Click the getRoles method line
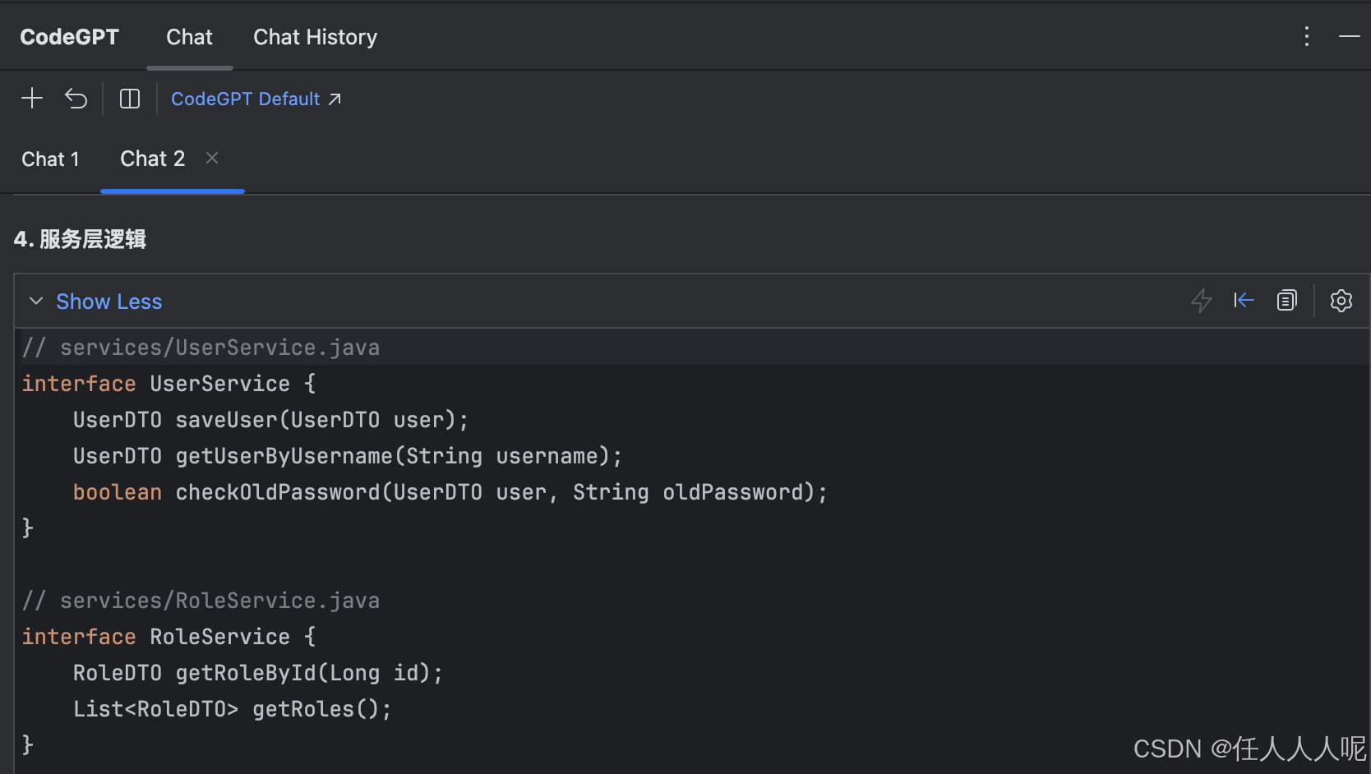The height and width of the screenshot is (774, 1371). click(x=233, y=709)
